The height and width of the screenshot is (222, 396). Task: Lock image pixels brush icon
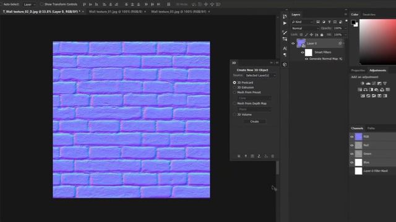(x=306, y=35)
